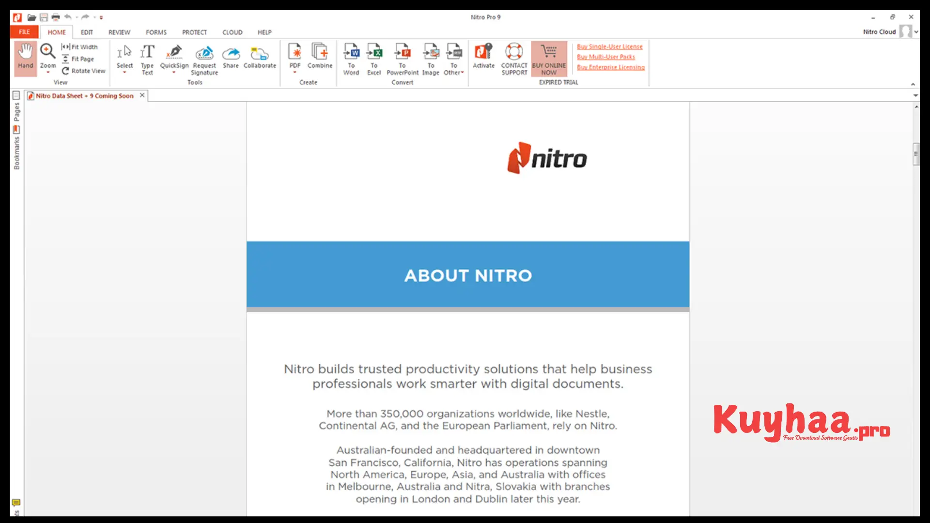Image resolution: width=930 pixels, height=523 pixels.
Task: Rotate the document view
Action: 83,71
